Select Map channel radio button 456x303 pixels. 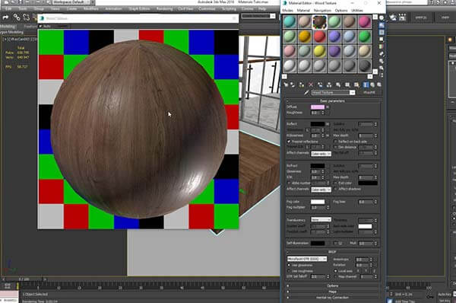pos(335,276)
